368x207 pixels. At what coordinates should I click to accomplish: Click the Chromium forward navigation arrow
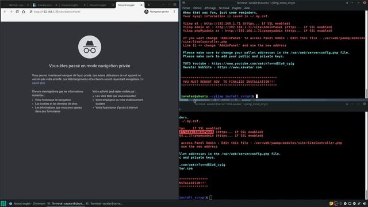pos(11,11)
